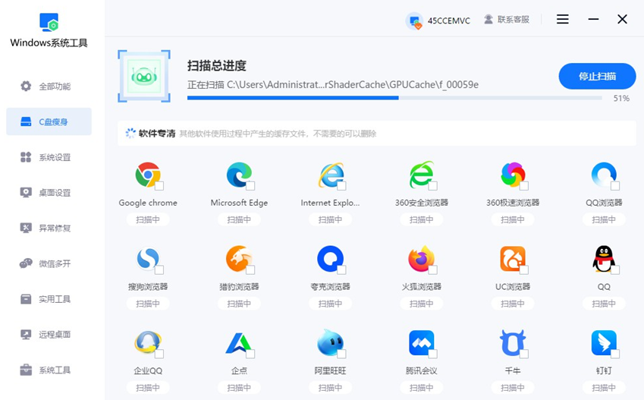Tick the 钉钉 checkbox
644x400 pixels.
click(x=615, y=354)
